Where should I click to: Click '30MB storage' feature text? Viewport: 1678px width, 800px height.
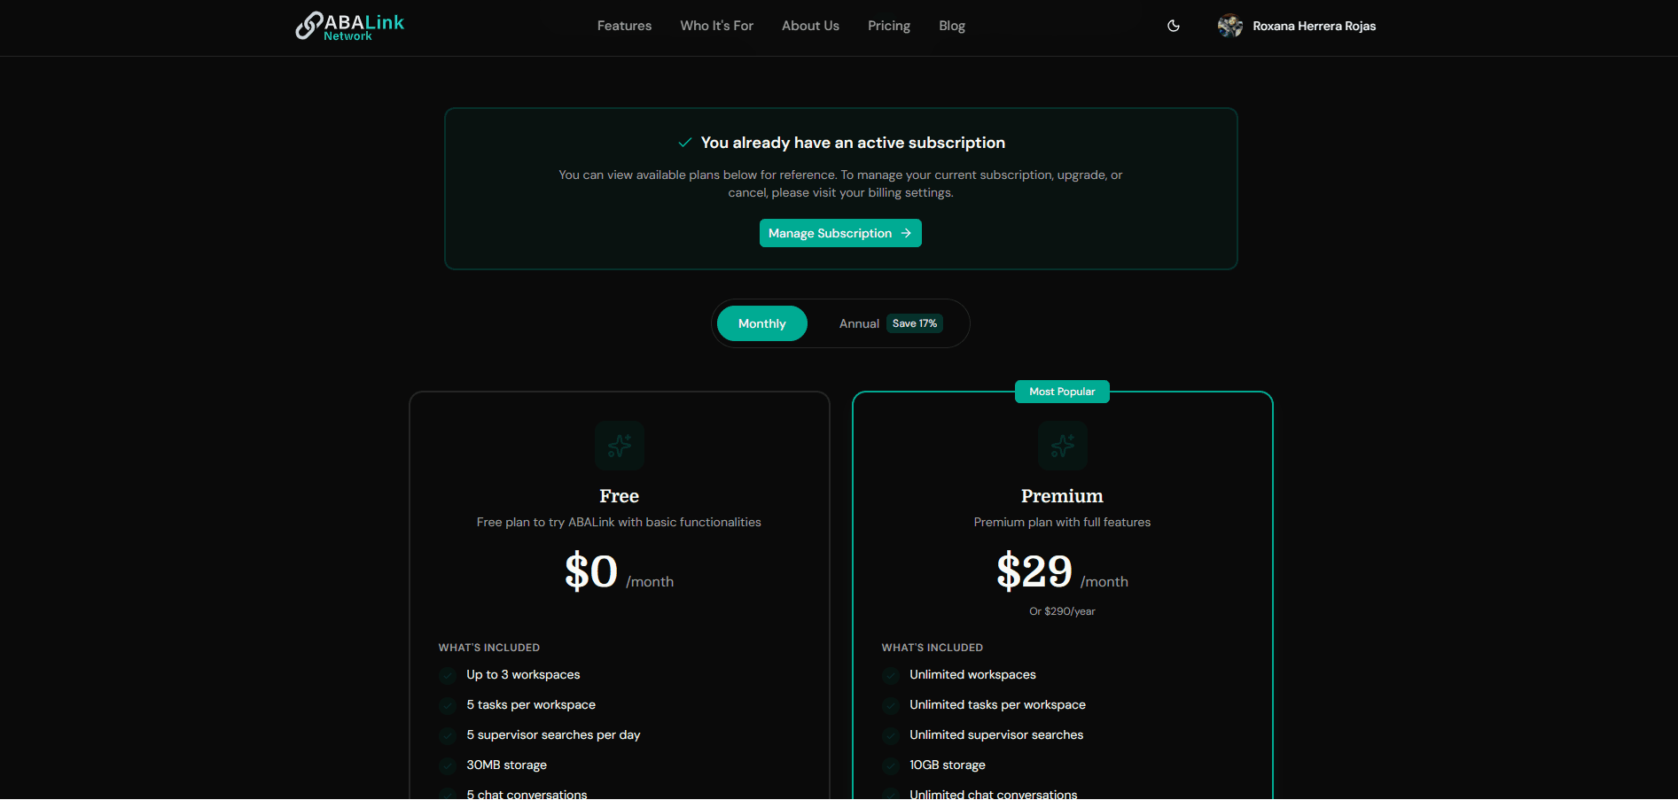506,765
